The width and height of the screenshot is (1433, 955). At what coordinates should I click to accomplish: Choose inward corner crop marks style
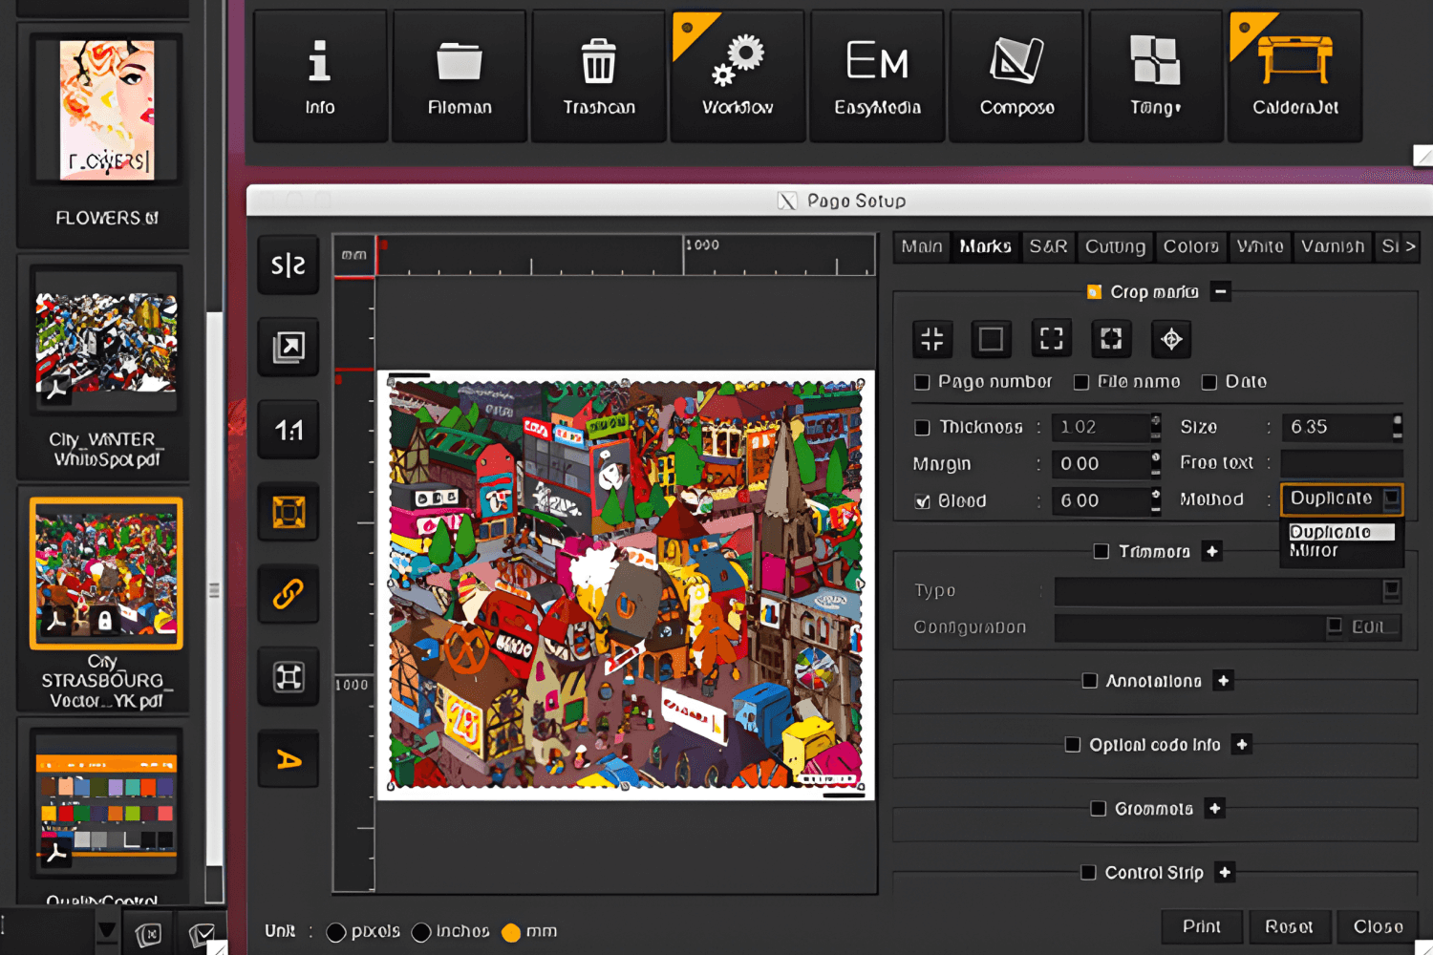point(932,338)
